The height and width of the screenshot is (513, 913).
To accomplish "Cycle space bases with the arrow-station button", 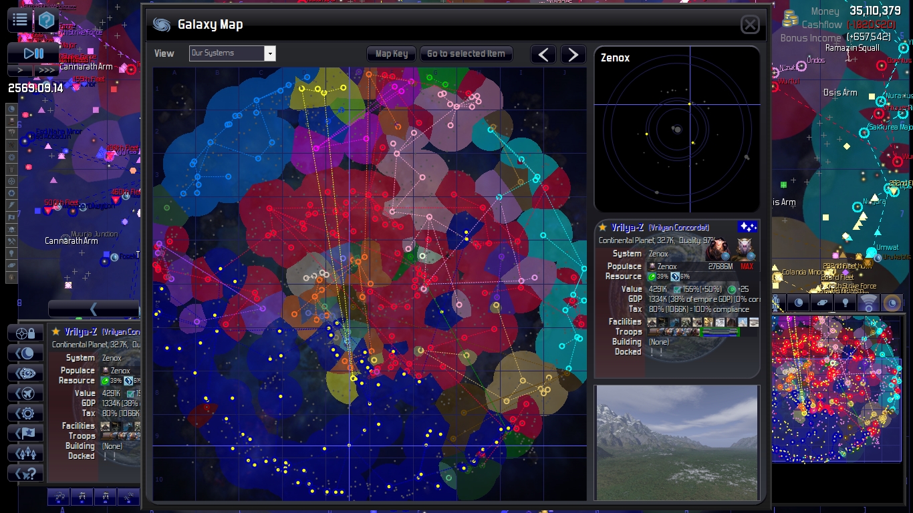I will coord(25,373).
